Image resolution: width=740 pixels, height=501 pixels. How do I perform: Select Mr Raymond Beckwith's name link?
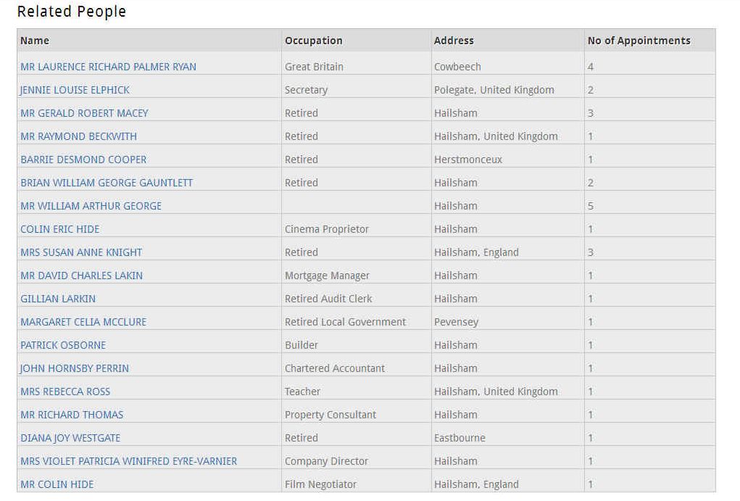(78, 136)
